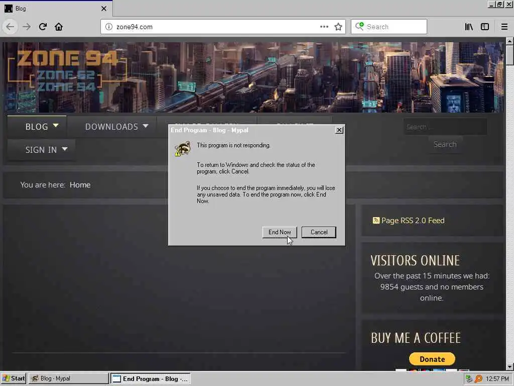This screenshot has width=514, height=386.
Task: Close the End Program dialog with X
Action: point(339,130)
